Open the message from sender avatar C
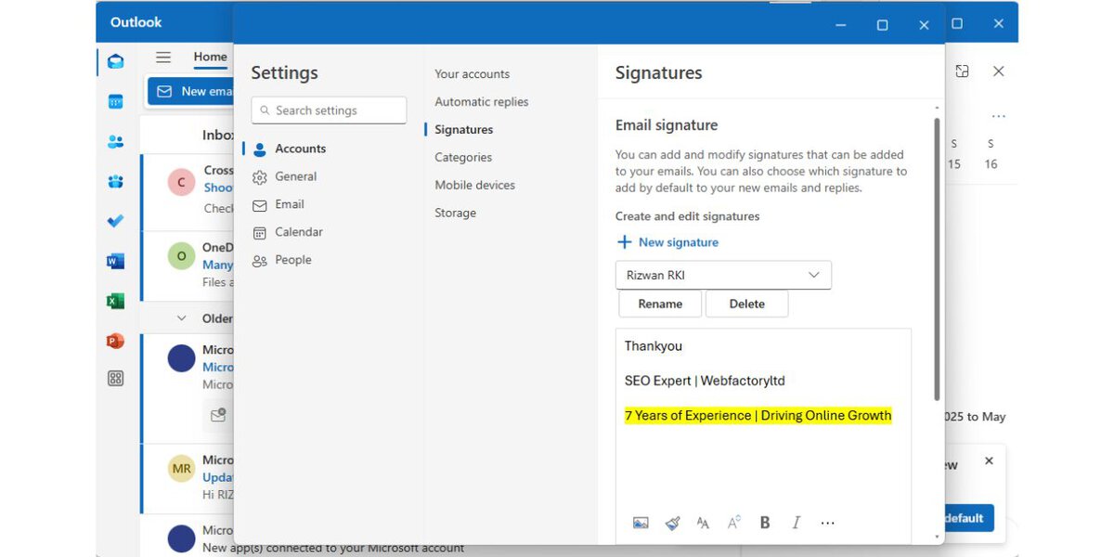Image resolution: width=1114 pixels, height=557 pixels. (x=188, y=191)
